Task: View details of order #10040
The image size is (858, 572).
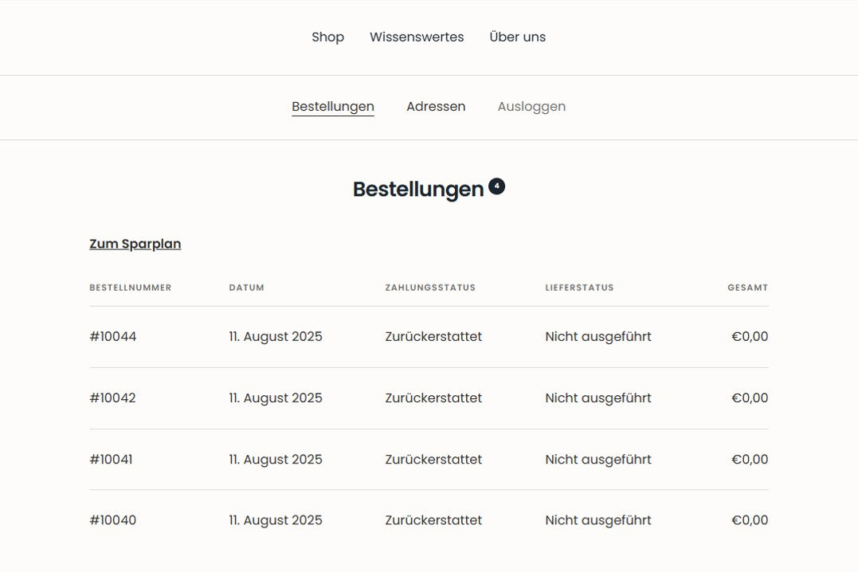Action: [x=113, y=520]
